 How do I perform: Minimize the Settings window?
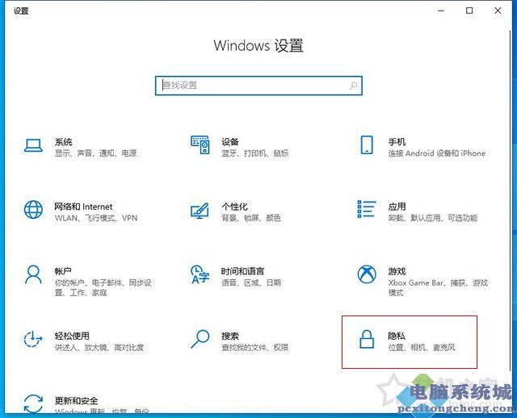(441, 10)
